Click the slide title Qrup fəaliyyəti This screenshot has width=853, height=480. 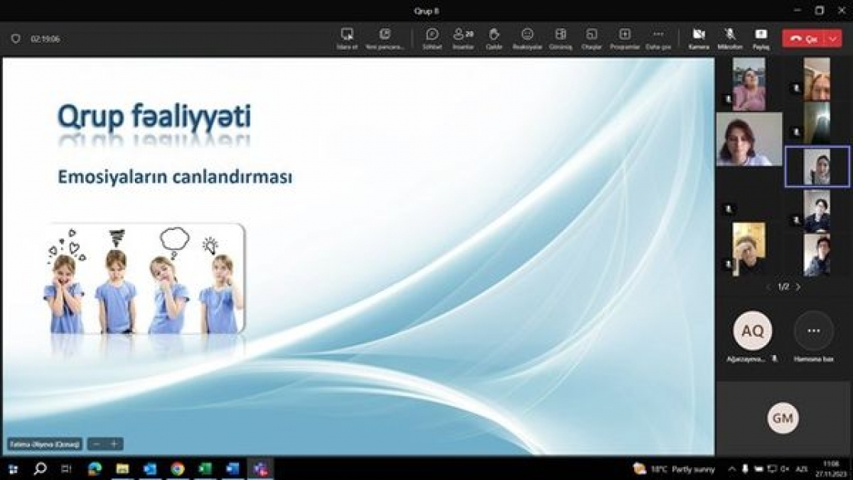click(x=154, y=117)
